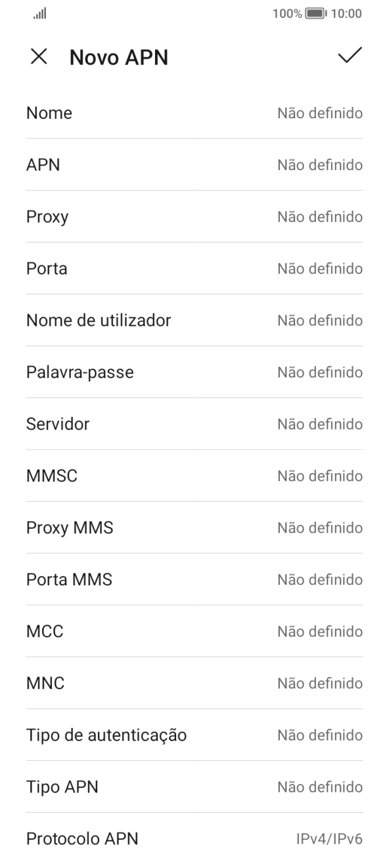This screenshot has width=389, height=864.
Task: Tap the battery icon in the status bar
Action: 311,13
